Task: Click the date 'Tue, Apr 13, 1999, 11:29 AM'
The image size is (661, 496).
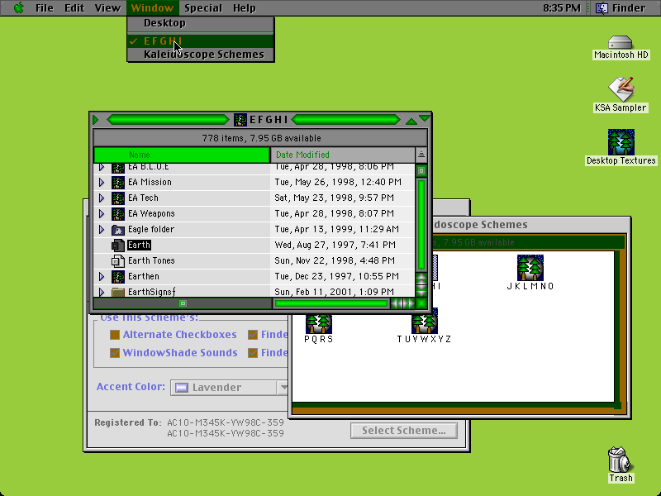Action: click(337, 230)
